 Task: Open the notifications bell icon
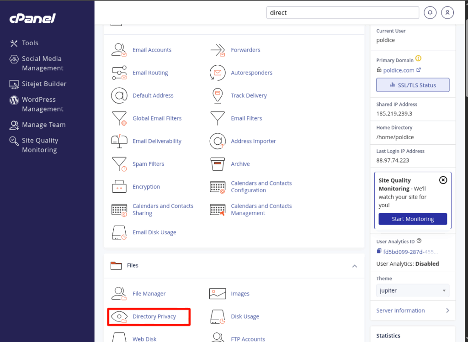click(430, 13)
